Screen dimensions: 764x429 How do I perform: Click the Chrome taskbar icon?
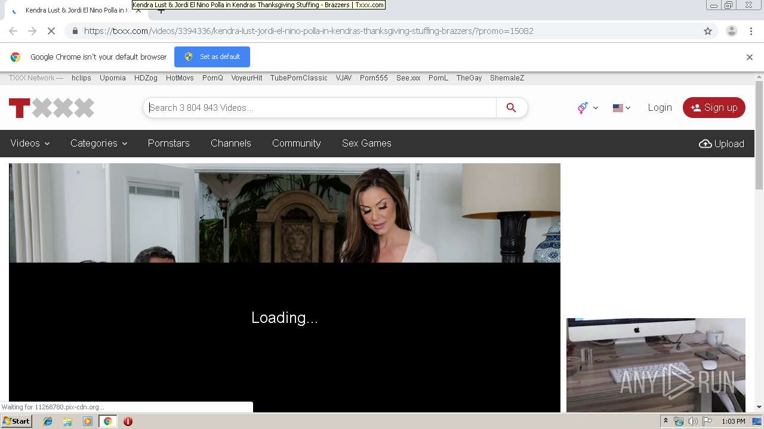107,421
